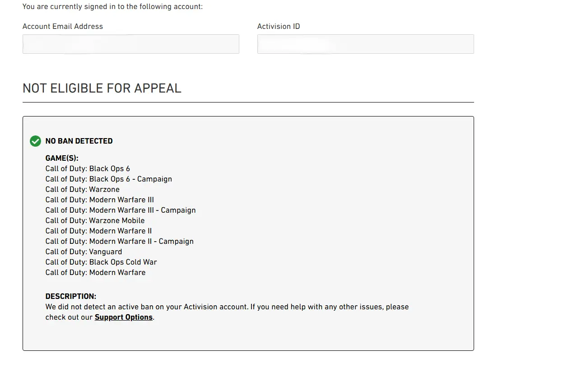
Task: Click the GAME(S): label
Action: pos(62,158)
